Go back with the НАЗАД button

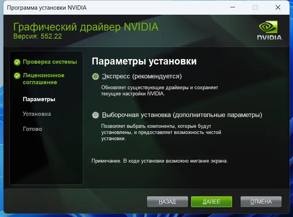click(167, 202)
